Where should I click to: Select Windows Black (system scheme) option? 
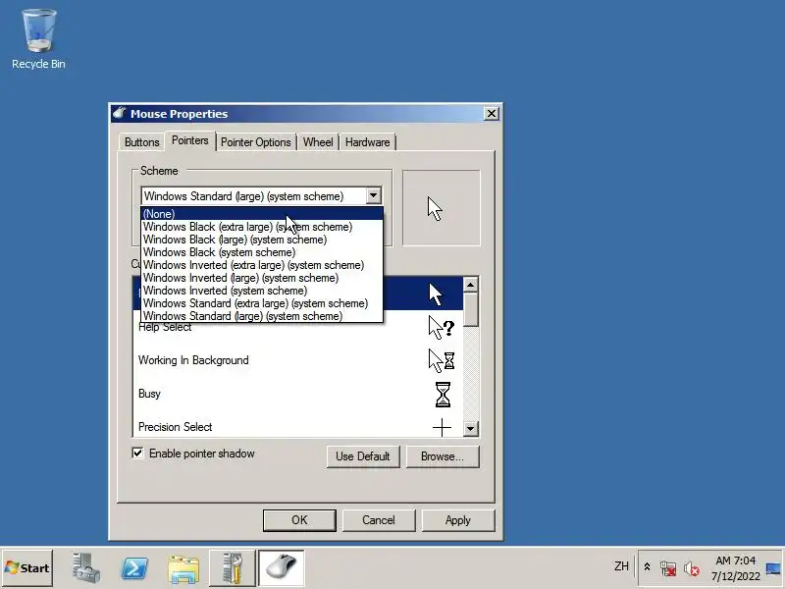click(262, 252)
